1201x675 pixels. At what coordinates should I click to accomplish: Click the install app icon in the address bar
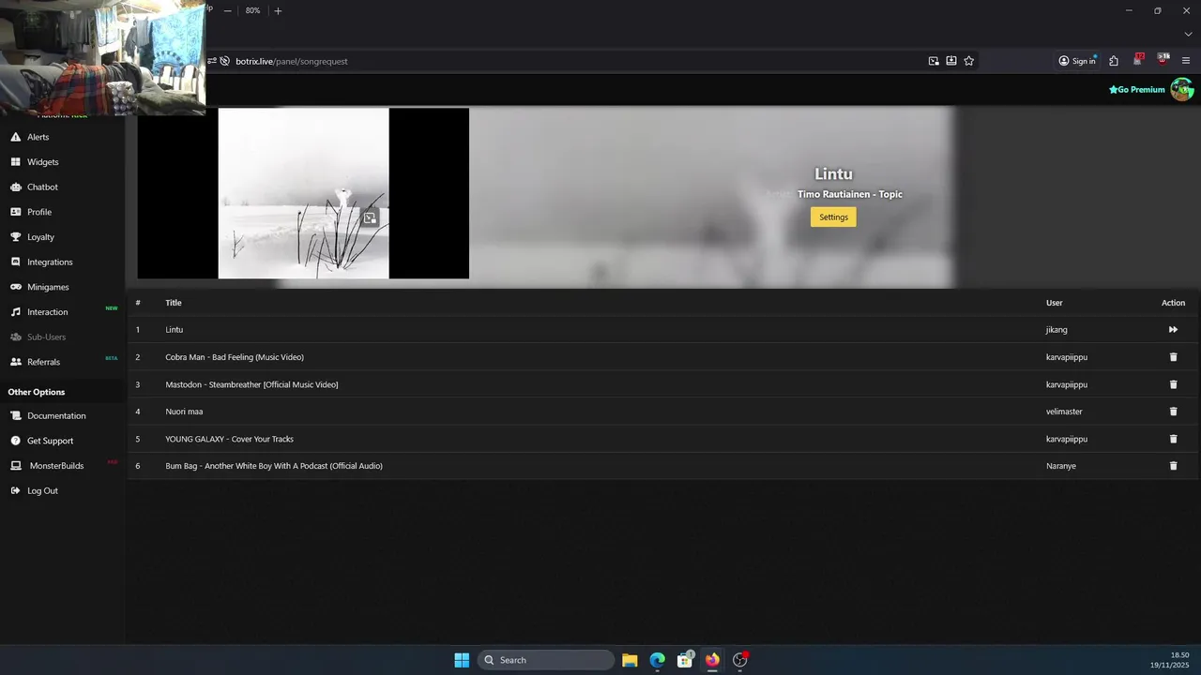951,61
